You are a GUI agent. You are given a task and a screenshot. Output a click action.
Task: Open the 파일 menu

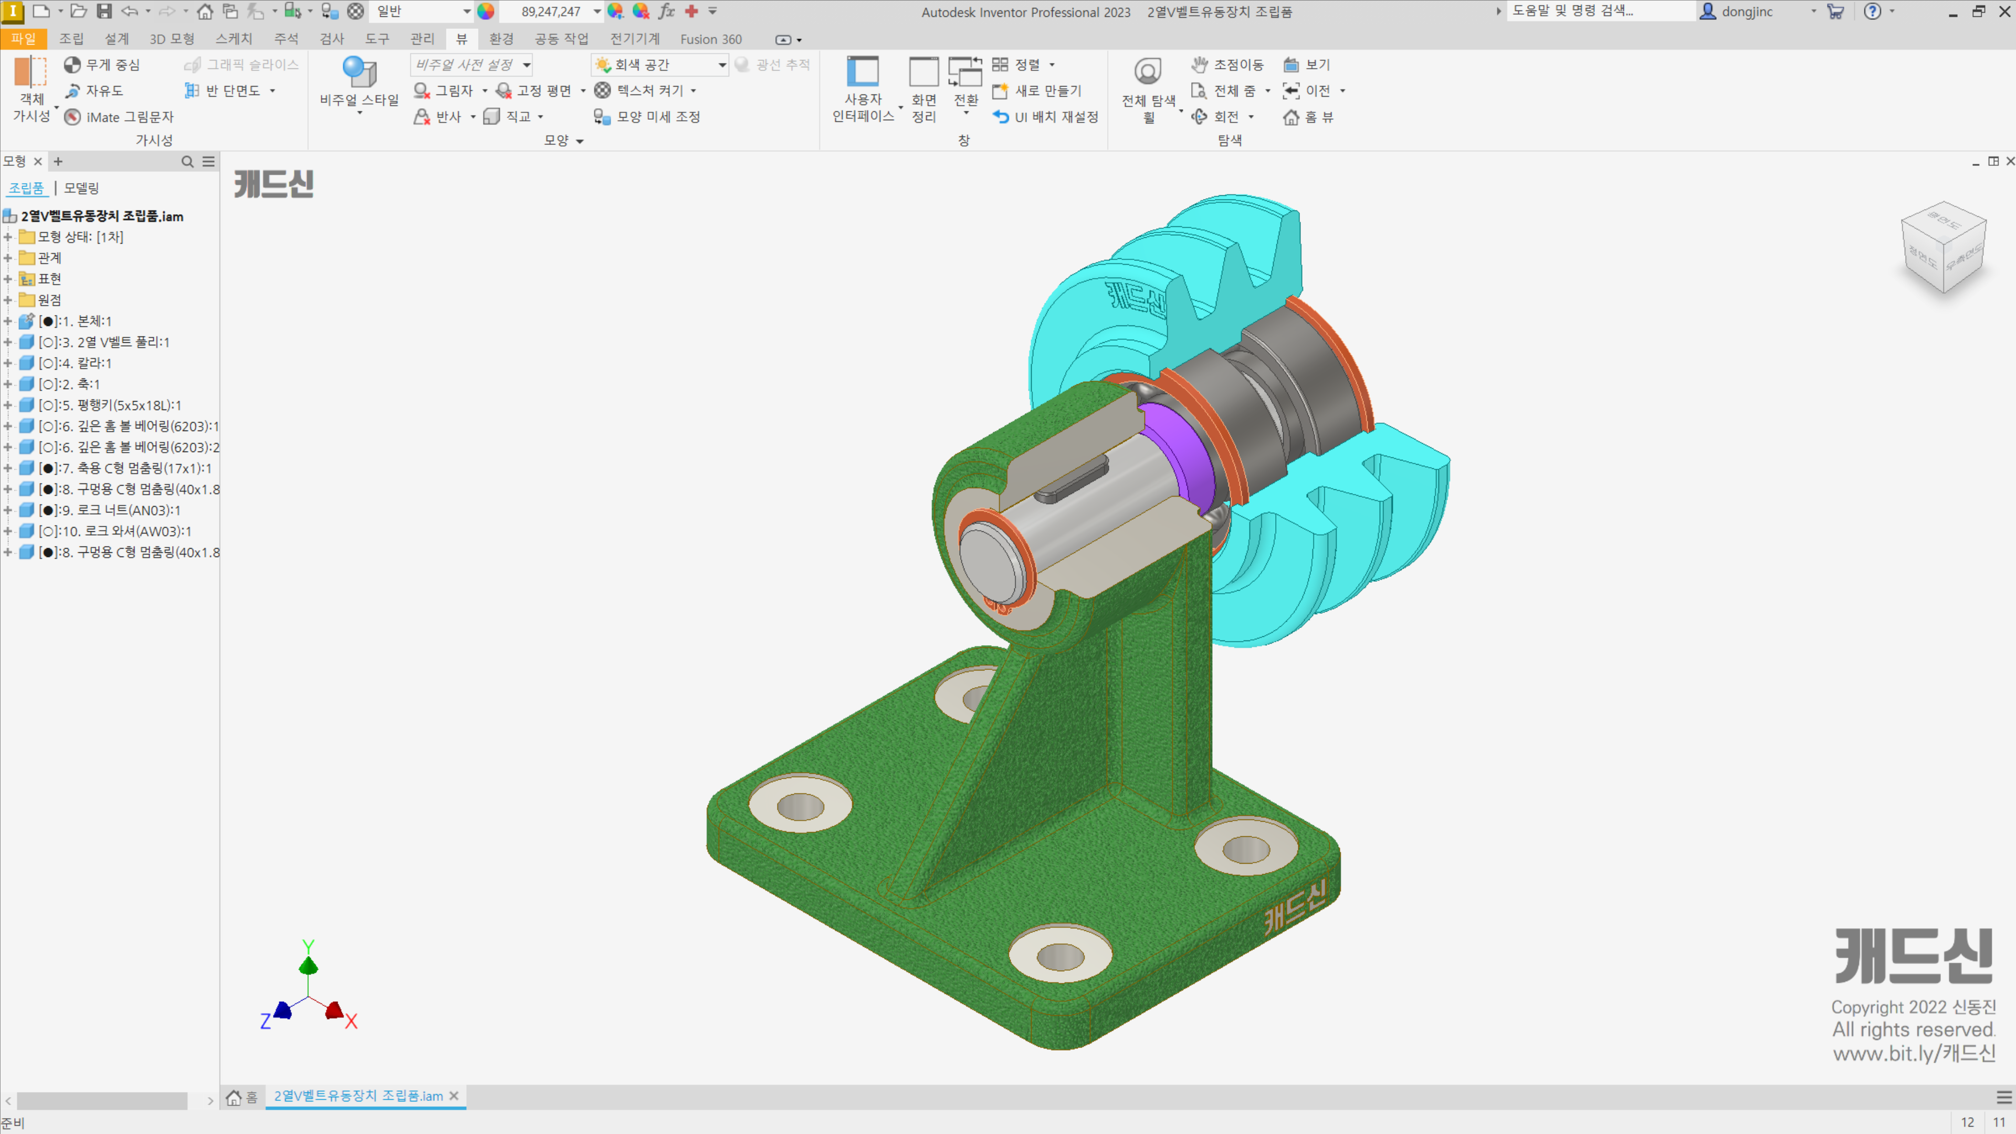24,39
